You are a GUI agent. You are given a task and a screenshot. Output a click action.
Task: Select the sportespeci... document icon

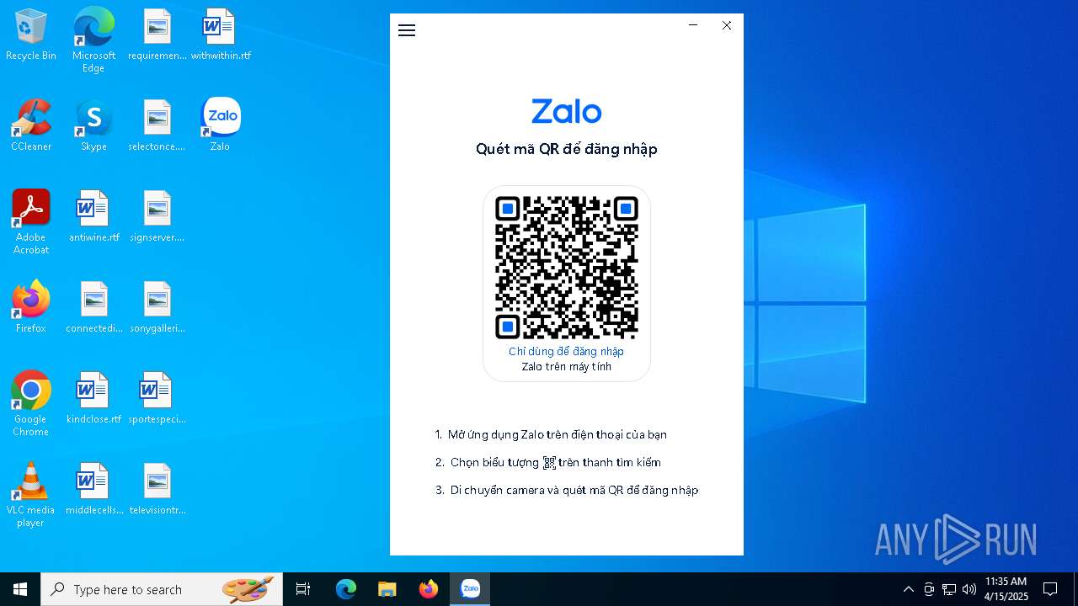click(157, 398)
